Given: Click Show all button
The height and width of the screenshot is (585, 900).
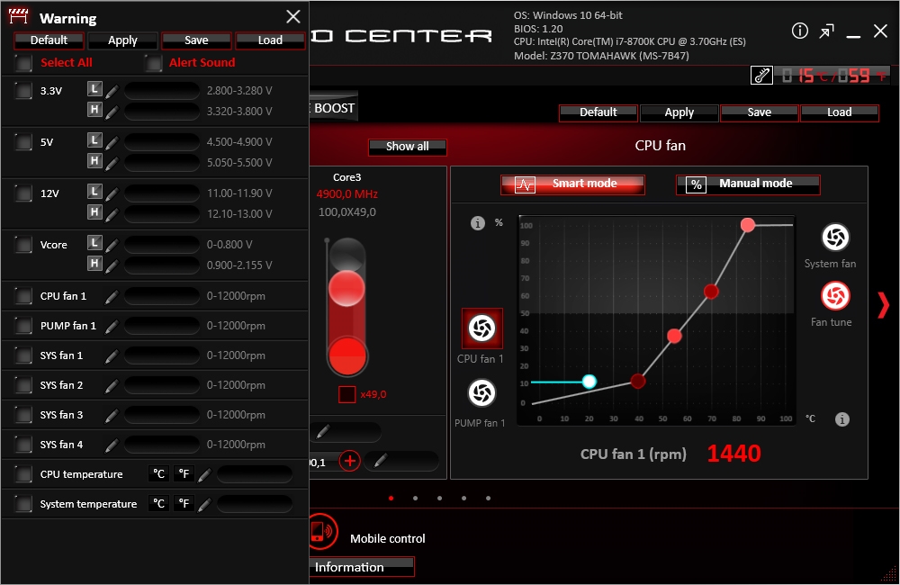Looking at the screenshot, I should click(x=408, y=147).
